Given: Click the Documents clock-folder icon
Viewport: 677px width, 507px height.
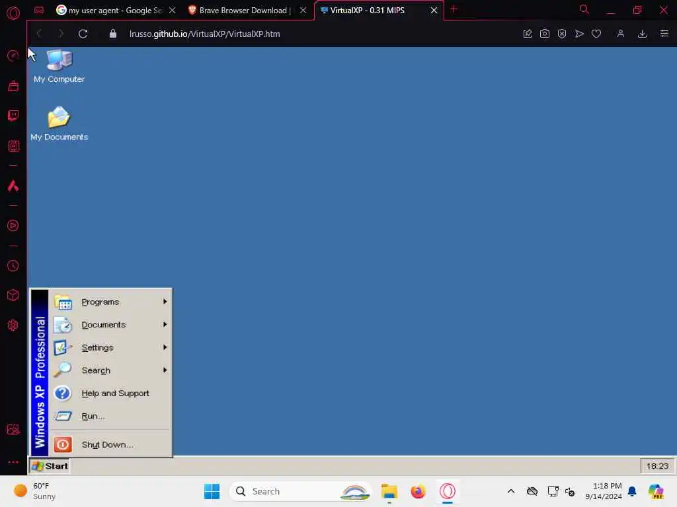Looking at the screenshot, I should [x=63, y=325].
